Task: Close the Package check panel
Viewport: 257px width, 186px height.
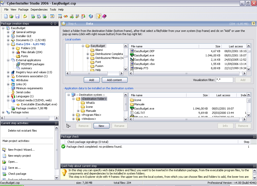Action: (x=254, y=137)
